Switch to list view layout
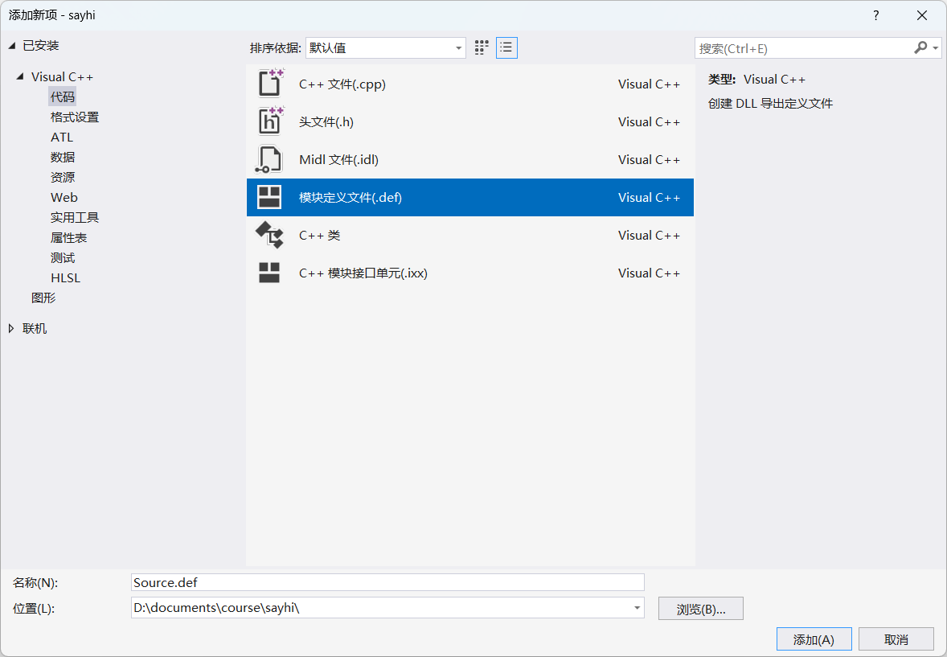The height and width of the screenshot is (657, 947). (506, 47)
